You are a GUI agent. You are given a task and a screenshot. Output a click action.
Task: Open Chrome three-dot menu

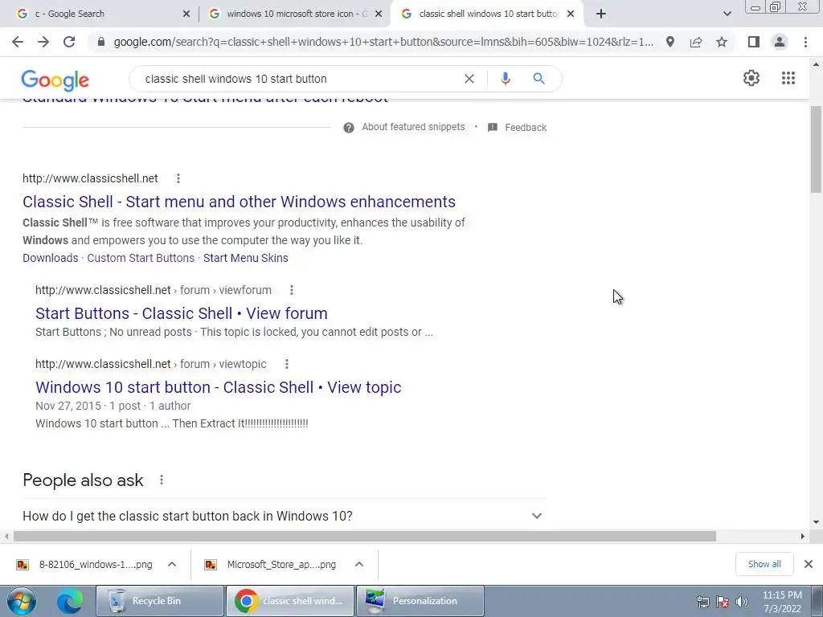pos(805,42)
